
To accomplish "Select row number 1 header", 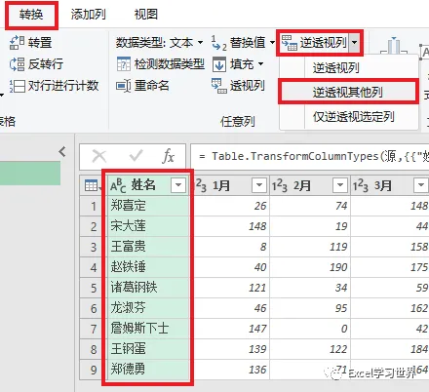I will point(94,206).
